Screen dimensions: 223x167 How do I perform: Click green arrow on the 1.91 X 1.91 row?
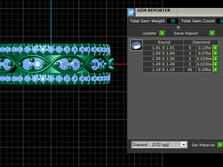tap(216, 48)
